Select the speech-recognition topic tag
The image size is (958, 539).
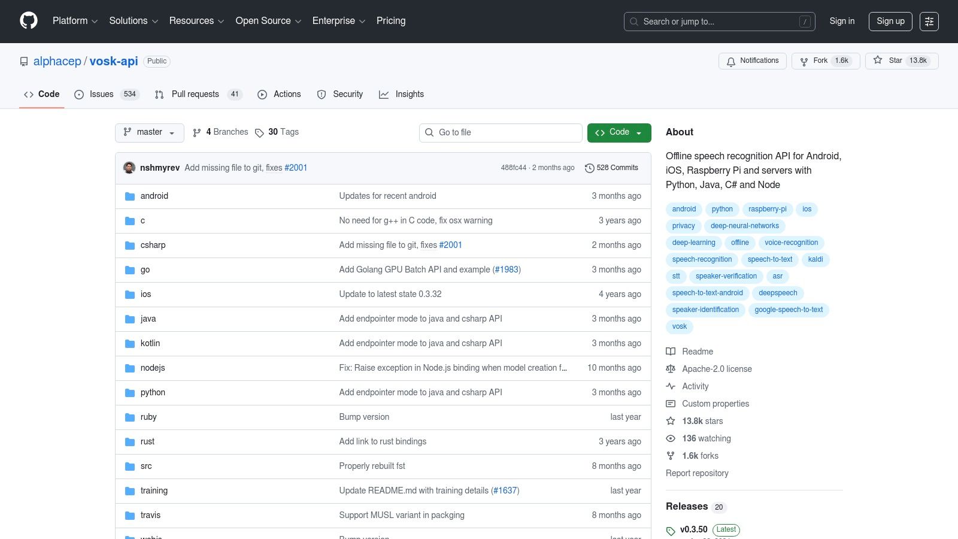pos(702,259)
